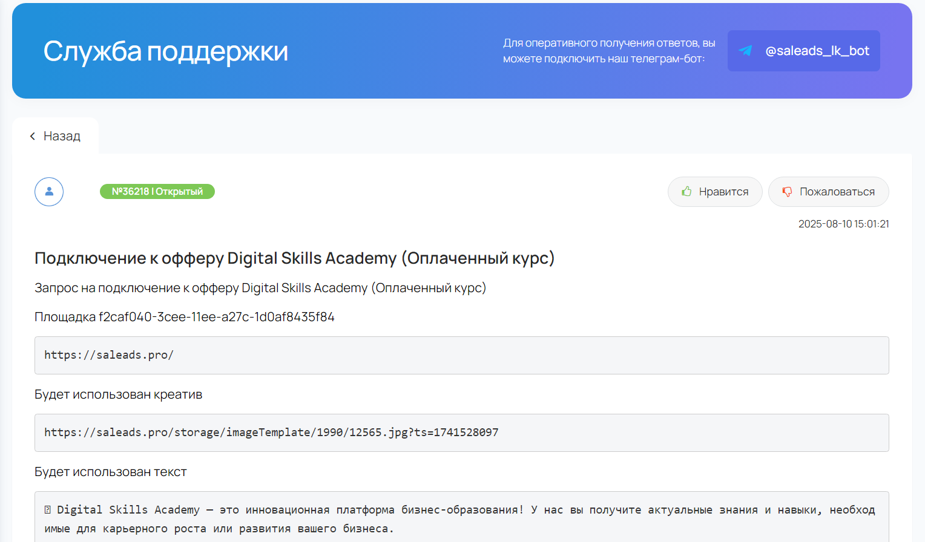Click the Площадка ID f2caf040-3cee-11ee-a27c-1d0af8435f84
The height and width of the screenshot is (542, 925).
tap(185, 317)
